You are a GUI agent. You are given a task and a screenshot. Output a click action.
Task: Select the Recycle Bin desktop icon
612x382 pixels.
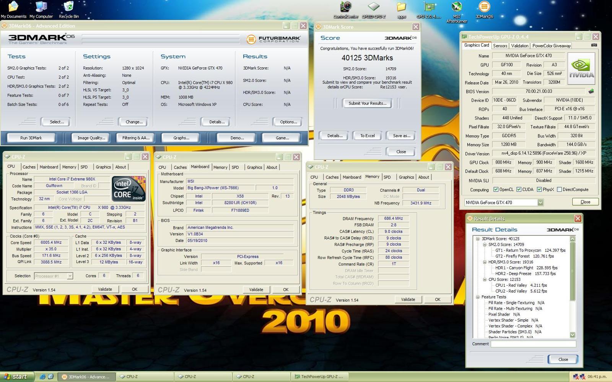coord(69,10)
